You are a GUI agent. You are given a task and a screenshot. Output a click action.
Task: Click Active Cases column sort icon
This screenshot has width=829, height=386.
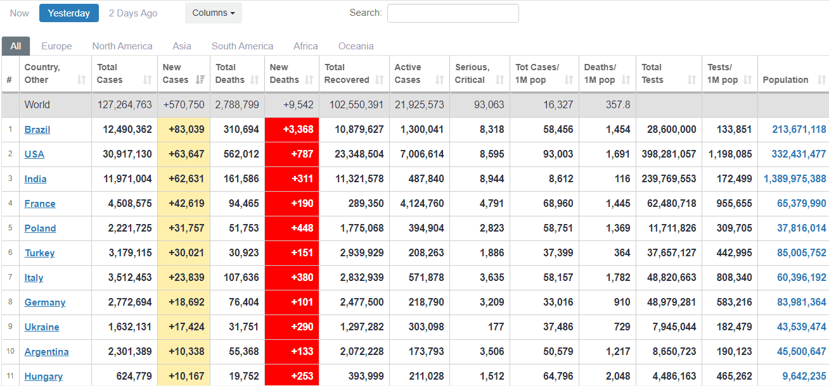439,80
